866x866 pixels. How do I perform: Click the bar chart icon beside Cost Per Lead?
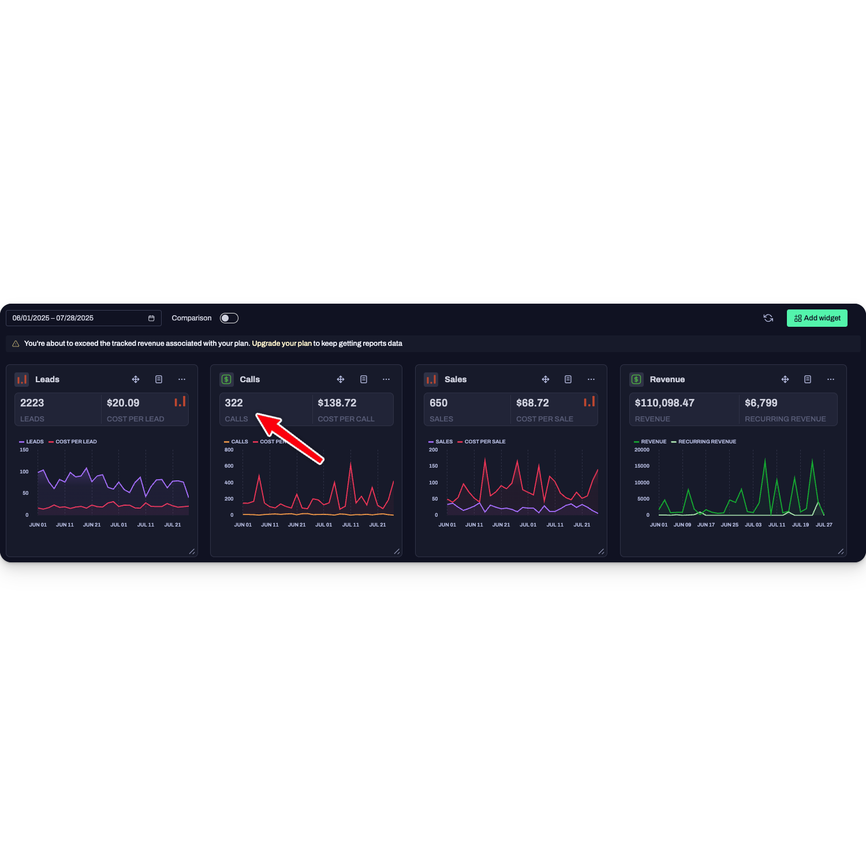click(x=180, y=401)
